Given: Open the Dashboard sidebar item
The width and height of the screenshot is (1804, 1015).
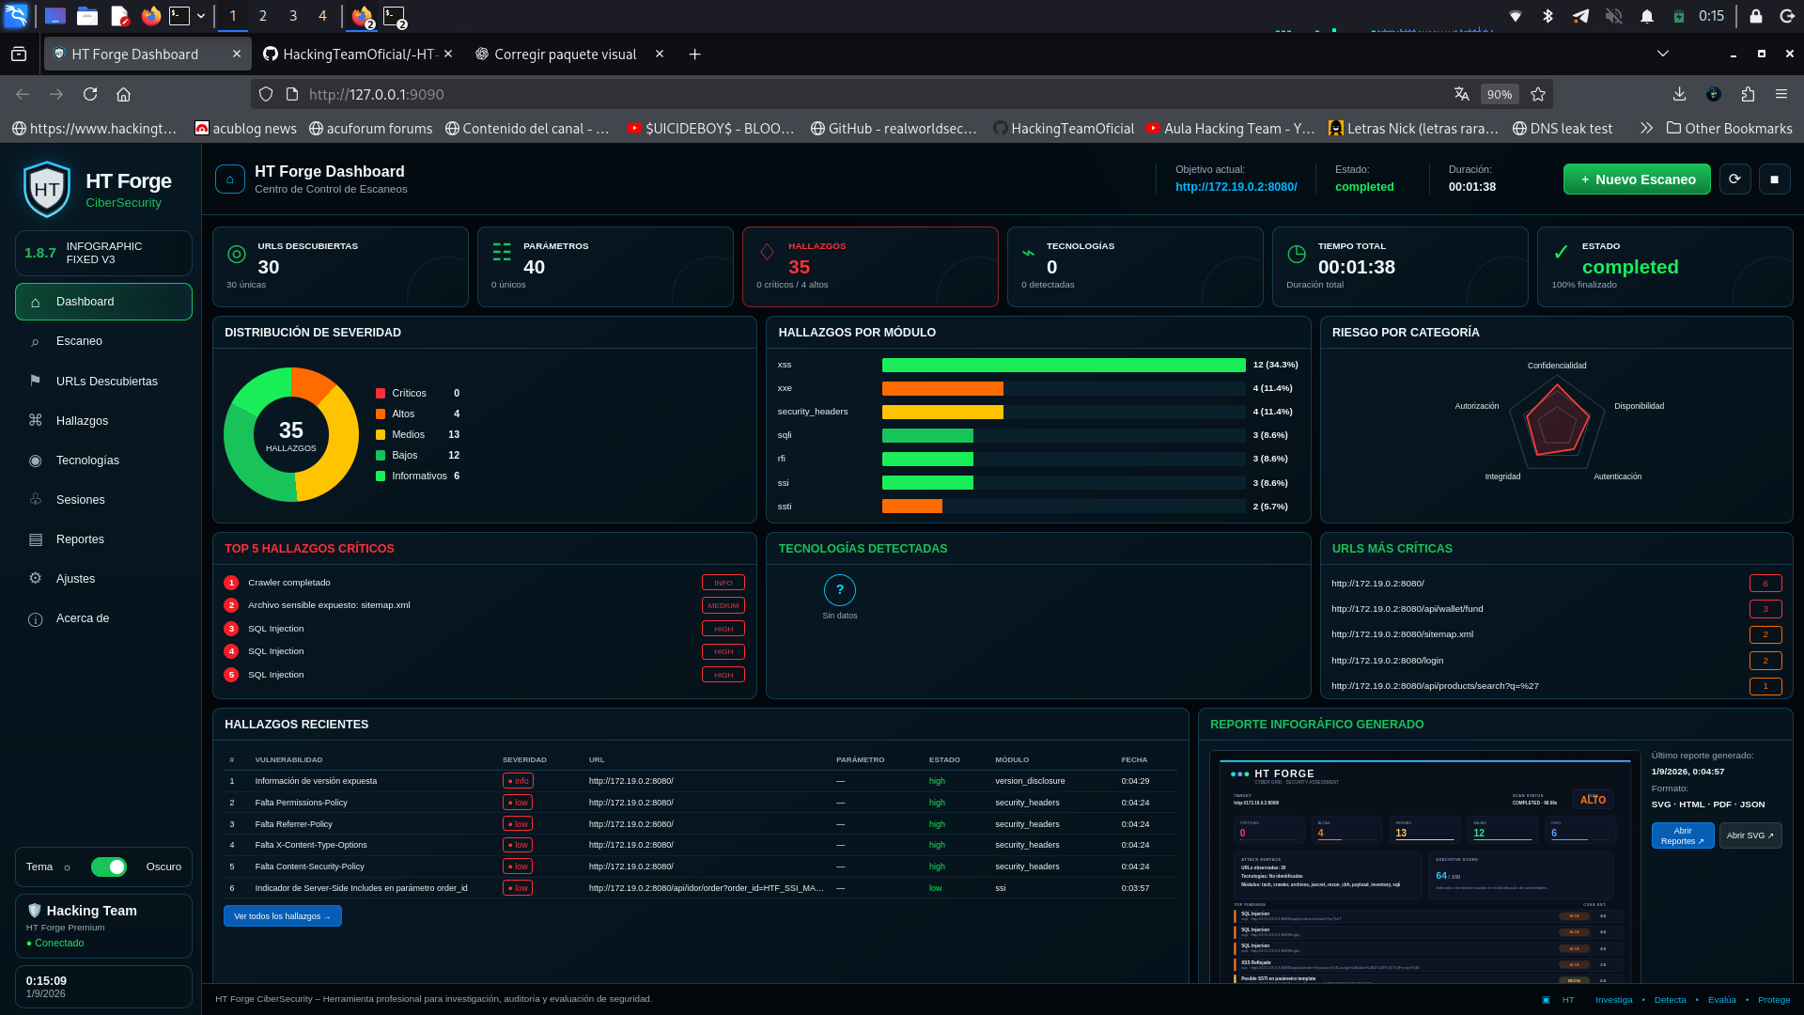Looking at the screenshot, I should tap(103, 302).
